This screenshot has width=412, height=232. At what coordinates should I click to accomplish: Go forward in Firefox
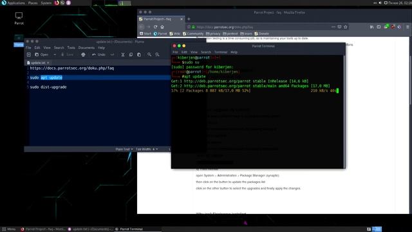[149, 27]
